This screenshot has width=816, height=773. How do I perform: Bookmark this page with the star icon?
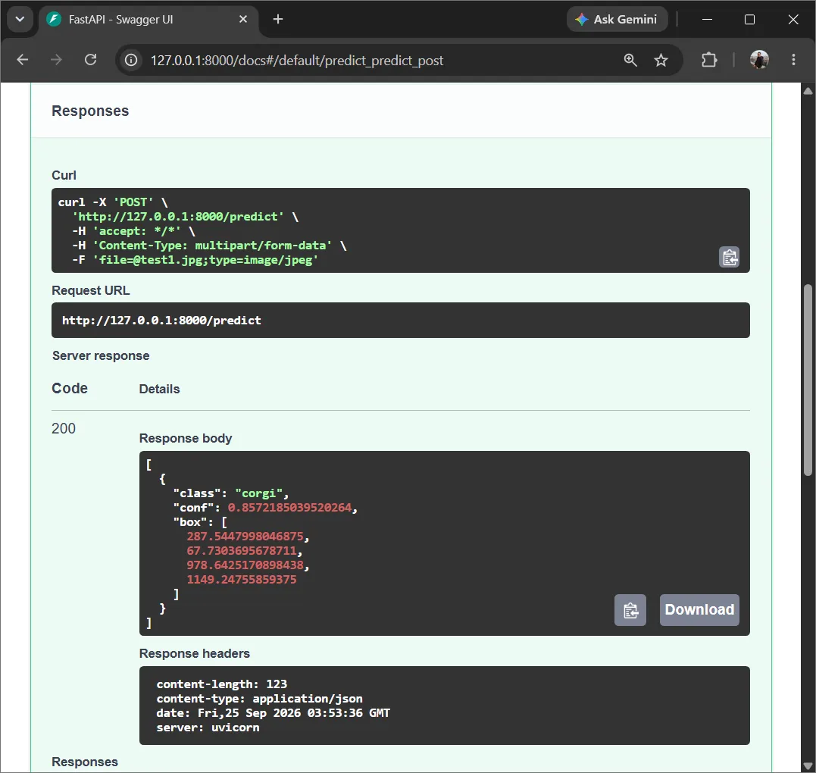[x=661, y=61]
